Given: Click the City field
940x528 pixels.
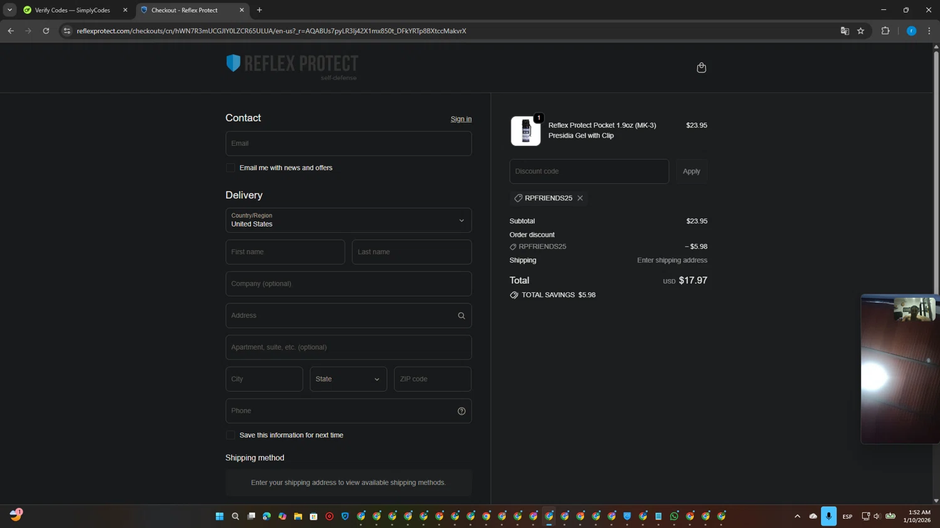Looking at the screenshot, I should coord(264,379).
